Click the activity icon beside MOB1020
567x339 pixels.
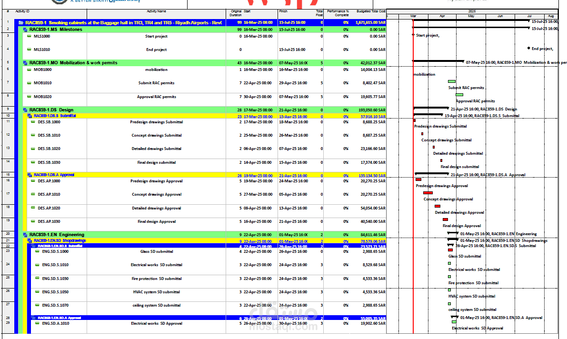pos(29,96)
